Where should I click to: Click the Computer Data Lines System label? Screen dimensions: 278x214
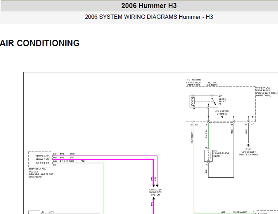coord(155,192)
